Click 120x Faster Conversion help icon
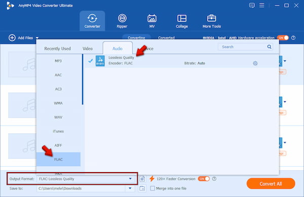Screen dimensions: 304x197 pos(214,179)
